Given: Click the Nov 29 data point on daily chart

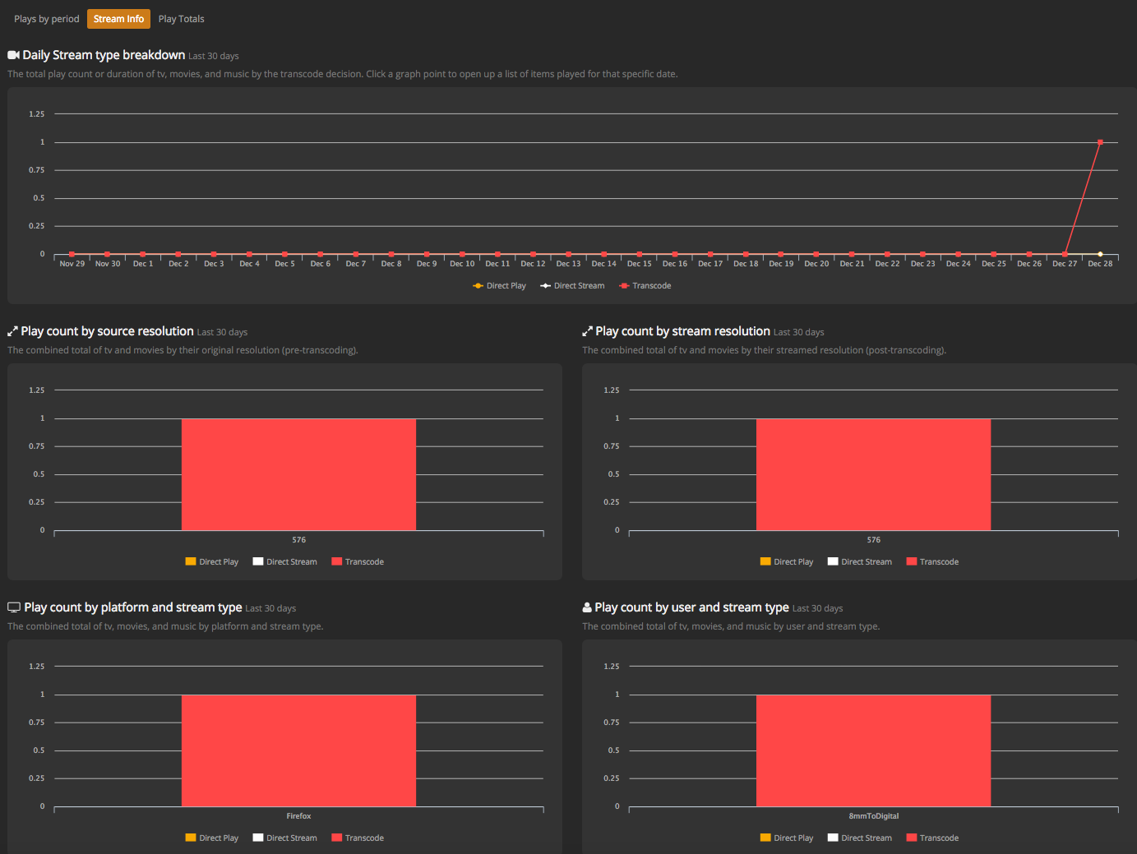Looking at the screenshot, I should click(72, 254).
